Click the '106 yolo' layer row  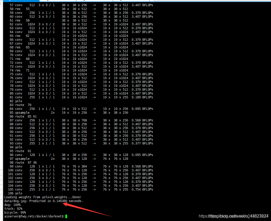[x=15, y=193]
